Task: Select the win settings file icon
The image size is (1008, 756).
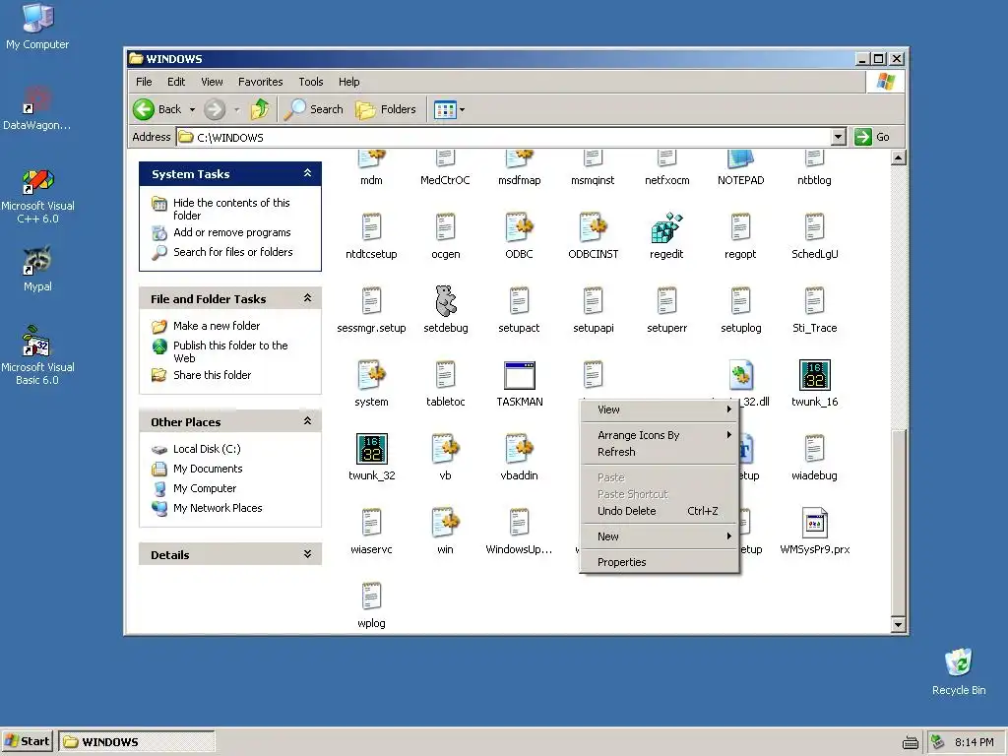Action: point(446,523)
